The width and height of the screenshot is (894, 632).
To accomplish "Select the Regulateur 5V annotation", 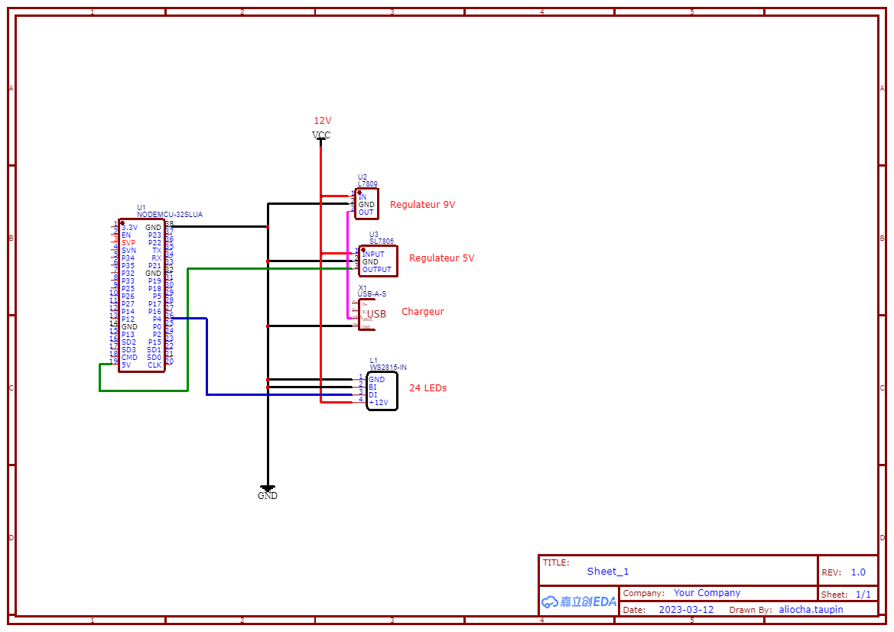I will (x=441, y=258).
